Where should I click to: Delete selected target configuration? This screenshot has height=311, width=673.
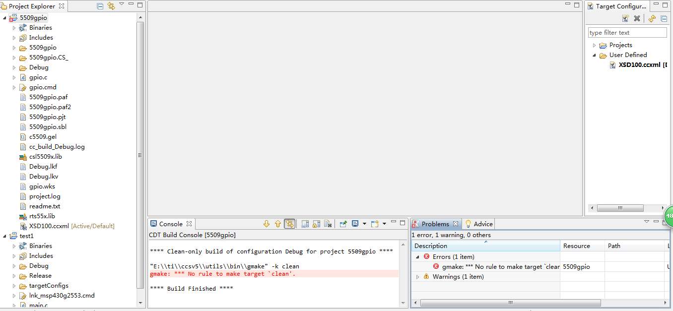[637, 18]
